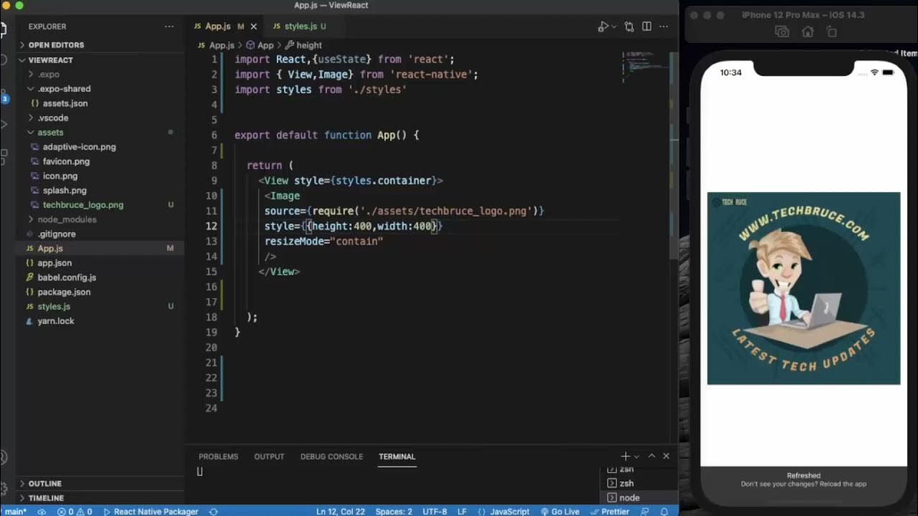
Task: Click Go Live in the status bar
Action: (x=559, y=511)
